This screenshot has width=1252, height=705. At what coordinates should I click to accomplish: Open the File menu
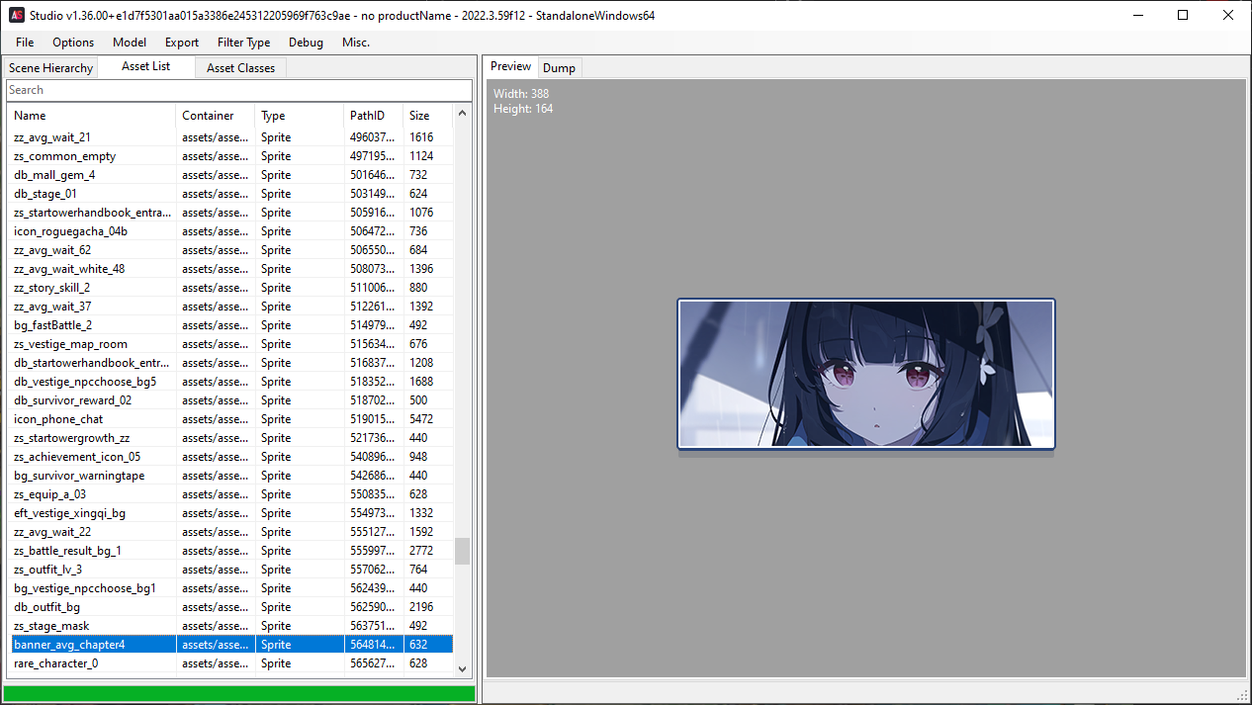click(25, 43)
